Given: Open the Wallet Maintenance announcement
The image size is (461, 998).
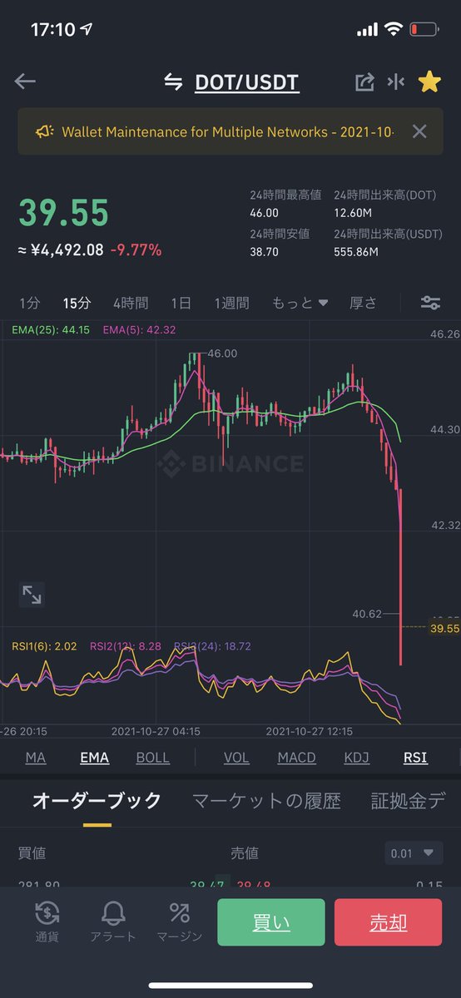Looking at the screenshot, I should pos(228,131).
